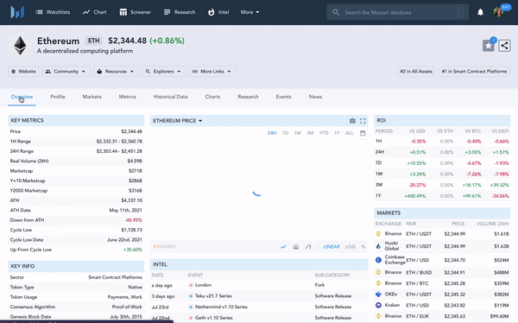This screenshot has height=323, width=518.
Task: Click the Website button
Action: 23,72
